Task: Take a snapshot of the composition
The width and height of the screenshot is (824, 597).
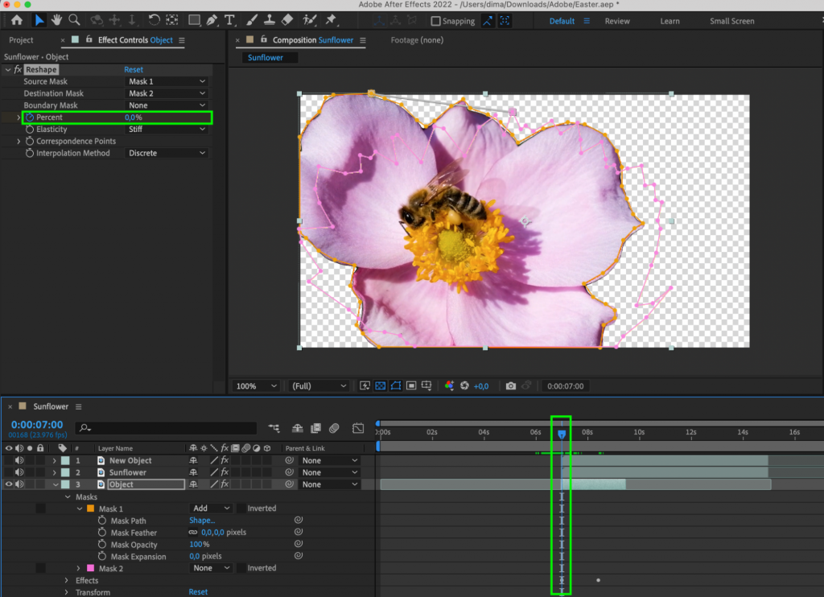Action: [x=511, y=385]
